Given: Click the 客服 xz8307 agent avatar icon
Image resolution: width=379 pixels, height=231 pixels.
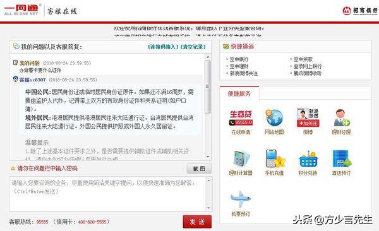Looking at the screenshot, I should [x=15, y=80].
